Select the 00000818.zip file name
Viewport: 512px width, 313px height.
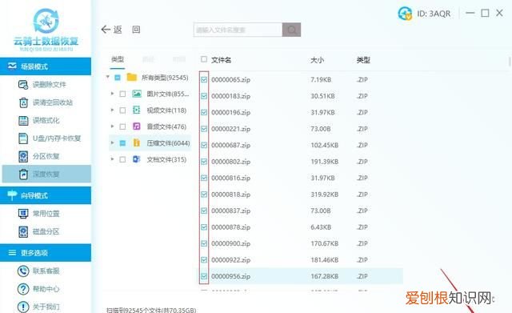click(230, 195)
